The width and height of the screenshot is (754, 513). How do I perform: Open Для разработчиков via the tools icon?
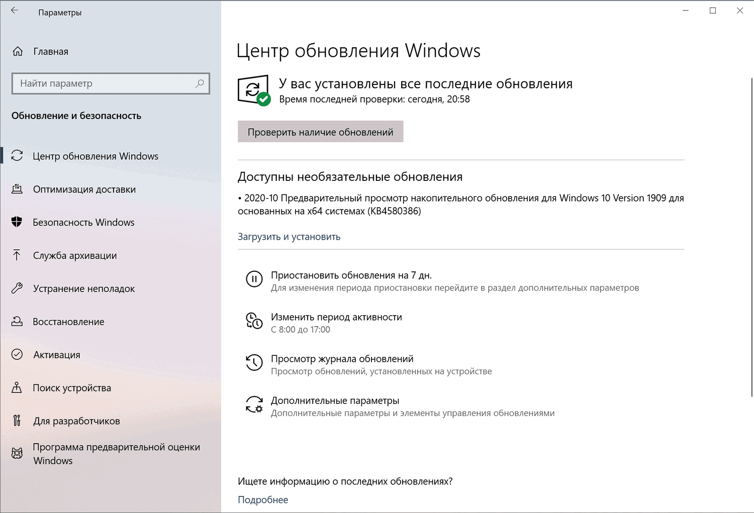(17, 421)
